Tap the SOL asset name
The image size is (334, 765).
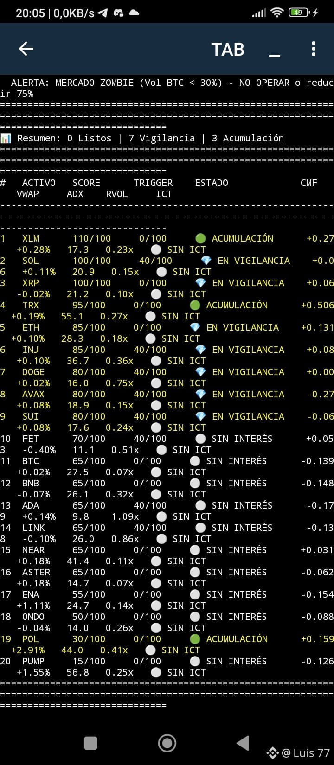point(31,261)
